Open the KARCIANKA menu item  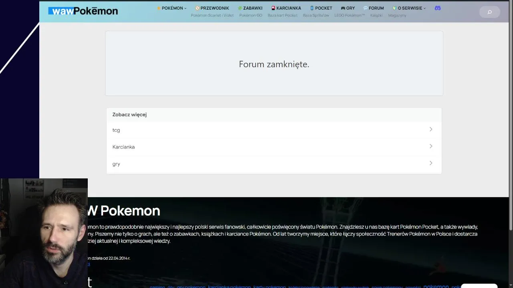[286, 8]
